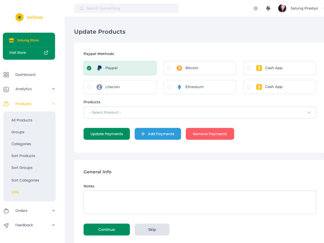Click the Paypal logo icon
Screen dimensions: 324x243
(x=99, y=68)
